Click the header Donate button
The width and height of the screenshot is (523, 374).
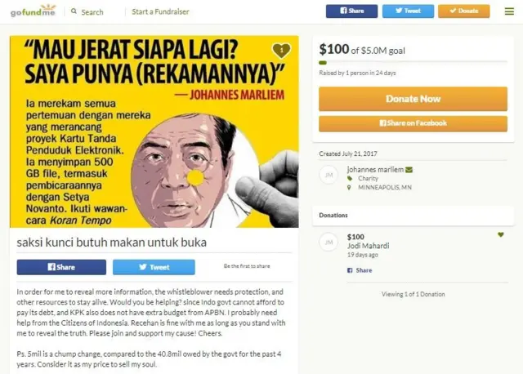(464, 11)
